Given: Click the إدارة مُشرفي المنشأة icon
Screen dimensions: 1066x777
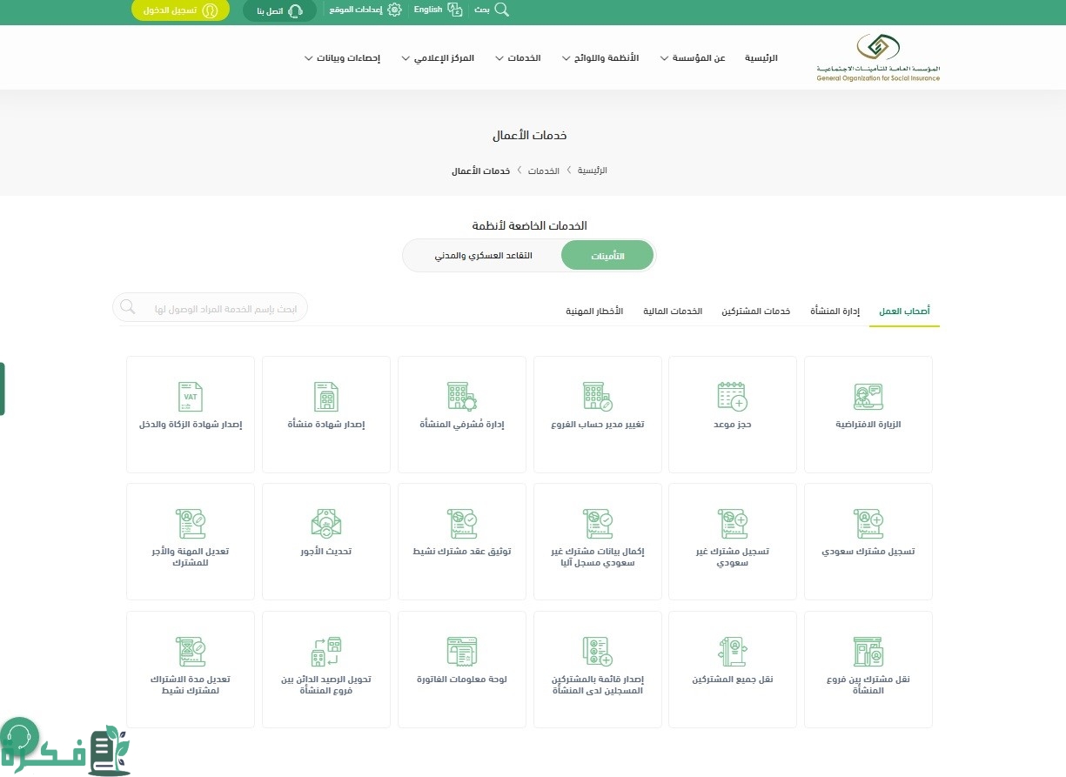Looking at the screenshot, I should click(461, 397).
